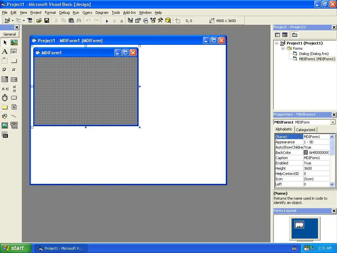This screenshot has height=253, width=337.
Task: Select the horizontal scrollbar control tool
Action: coord(5,88)
